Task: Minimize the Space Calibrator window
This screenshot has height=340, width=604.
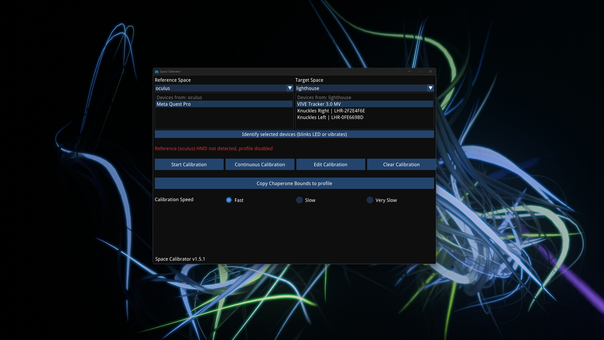Action: 409,71
